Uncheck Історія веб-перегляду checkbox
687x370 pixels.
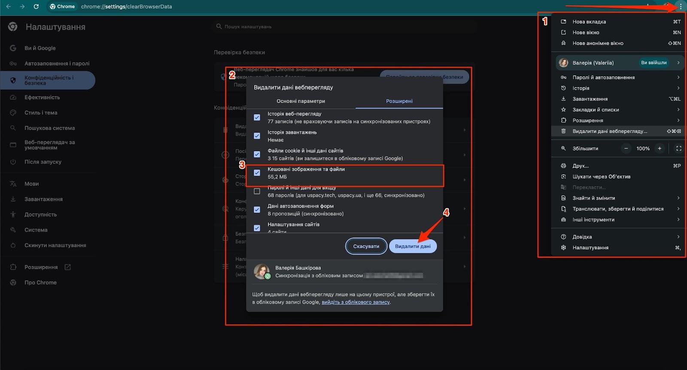tap(257, 118)
